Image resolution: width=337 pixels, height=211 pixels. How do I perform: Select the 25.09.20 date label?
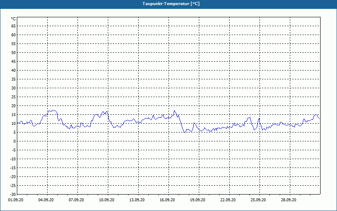258,200
